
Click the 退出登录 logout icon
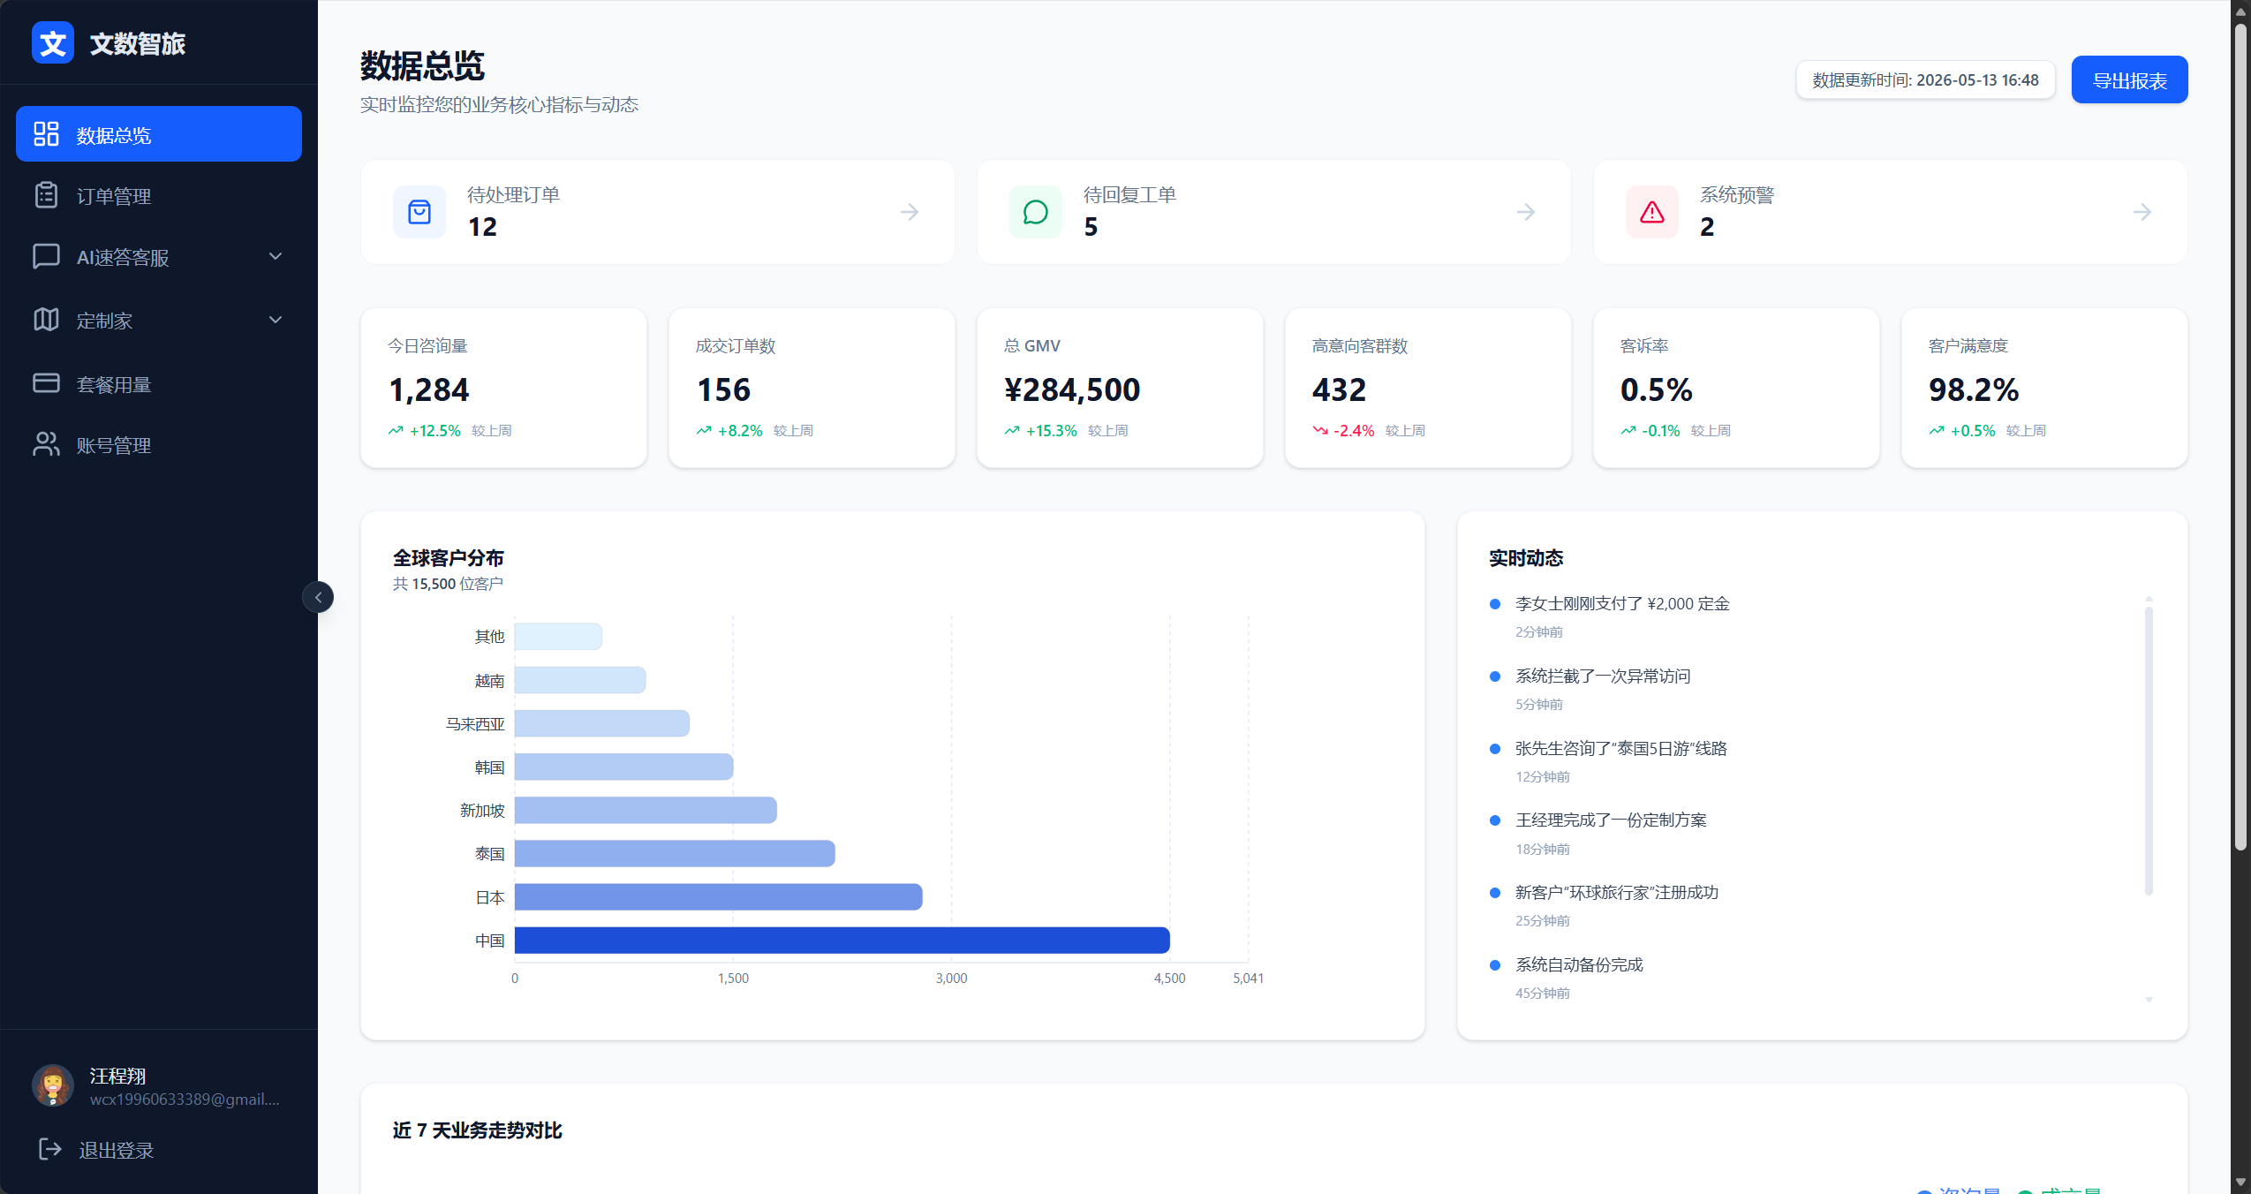click(50, 1149)
